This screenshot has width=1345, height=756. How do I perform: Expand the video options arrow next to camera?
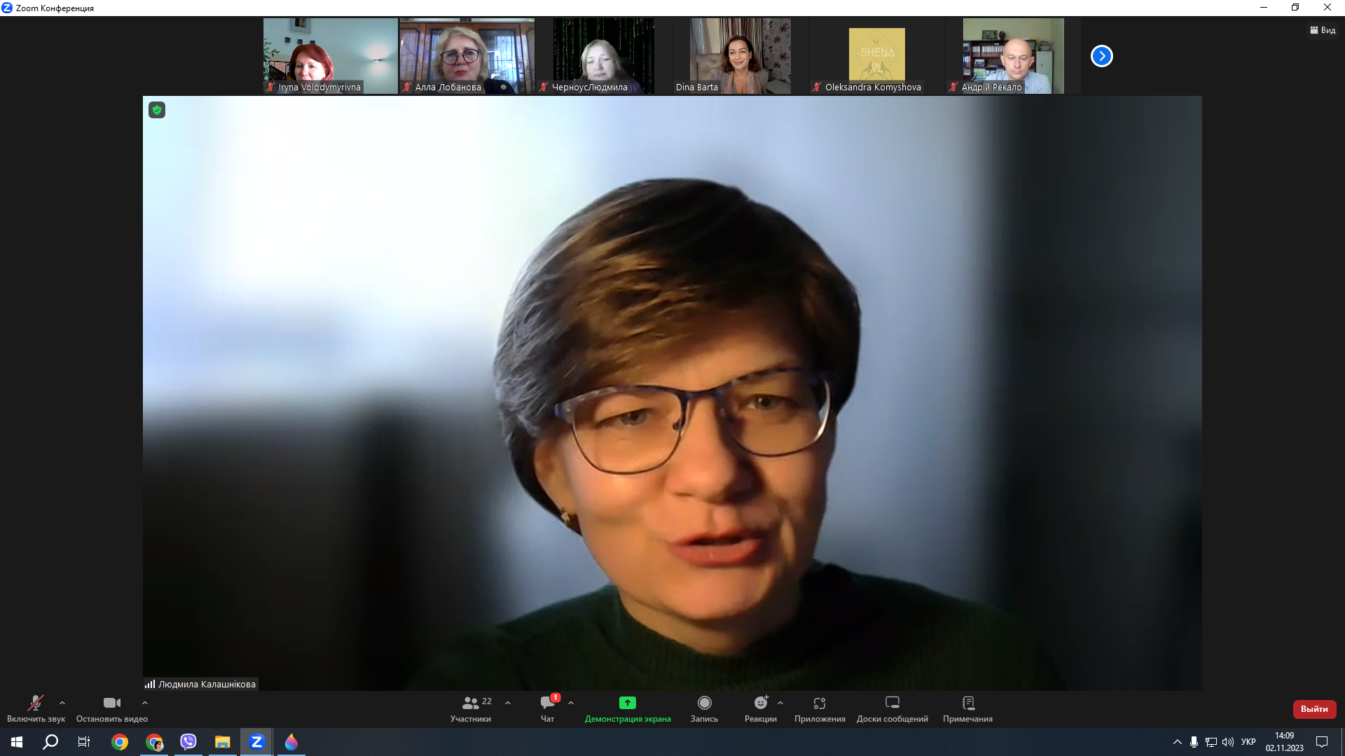point(145,703)
